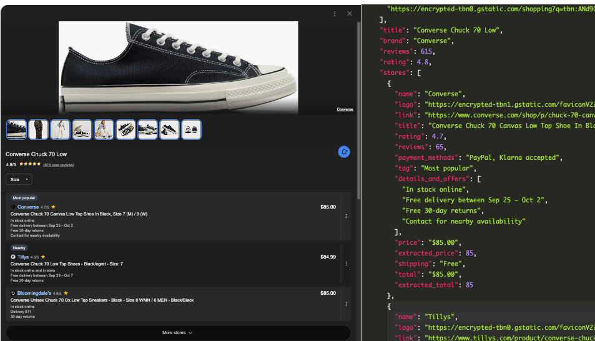Click the "rating": 4.8 line in JSON
The width and height of the screenshot is (595, 341).
tap(405, 62)
